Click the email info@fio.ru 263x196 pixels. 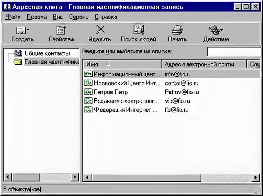178,74
